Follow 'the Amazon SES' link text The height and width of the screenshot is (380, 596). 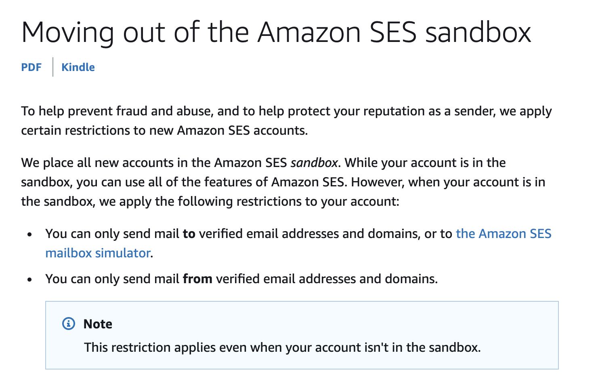pyautogui.click(x=504, y=234)
